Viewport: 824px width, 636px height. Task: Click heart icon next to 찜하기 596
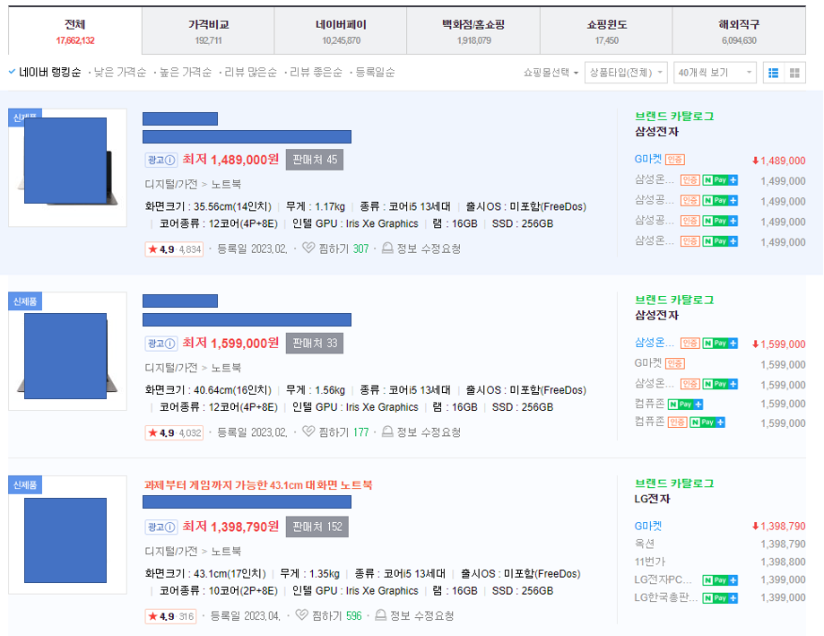coord(301,615)
